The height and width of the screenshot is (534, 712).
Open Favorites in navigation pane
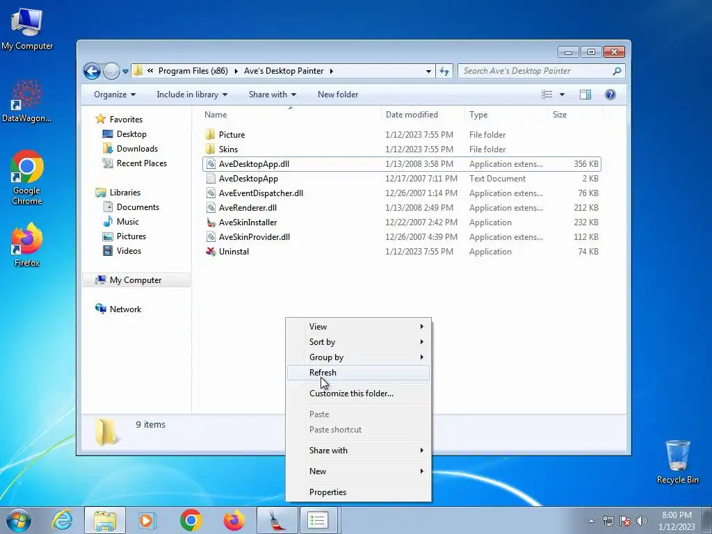point(126,120)
